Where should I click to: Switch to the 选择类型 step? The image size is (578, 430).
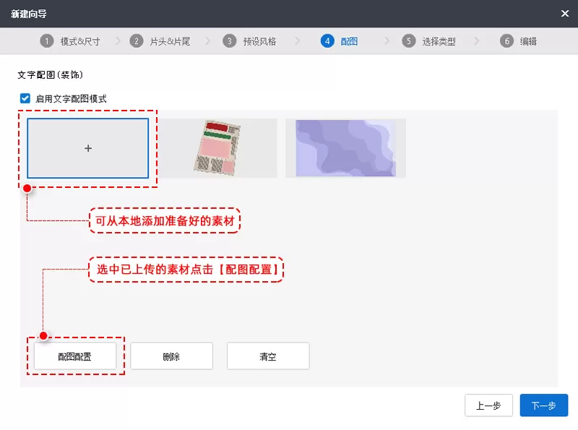coord(439,41)
